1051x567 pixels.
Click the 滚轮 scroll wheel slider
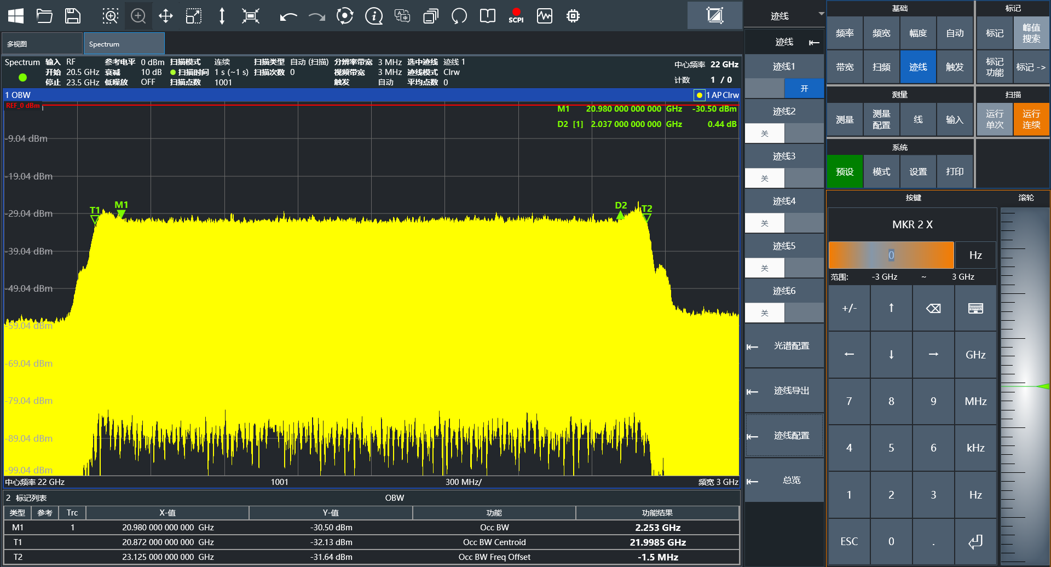1025,386
